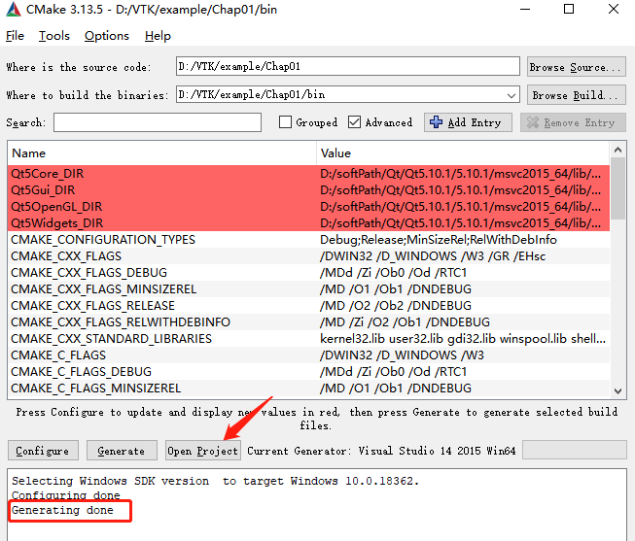
Task: Uncheck the Advanced checkbox
Action: pyautogui.click(x=354, y=122)
